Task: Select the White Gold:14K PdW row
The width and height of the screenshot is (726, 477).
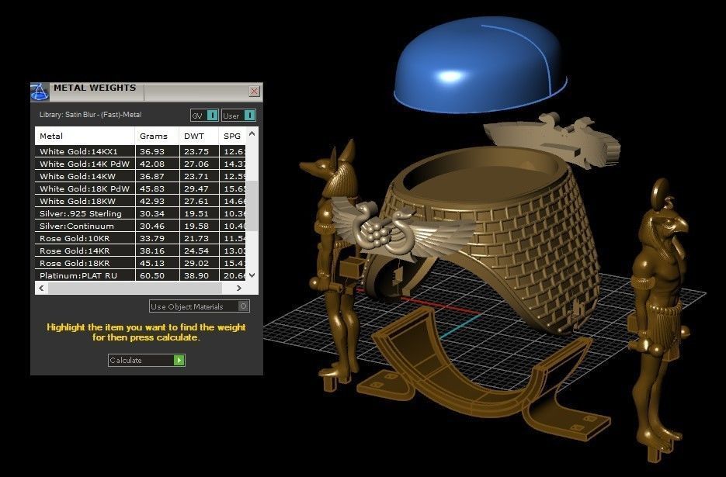Action: click(x=141, y=164)
